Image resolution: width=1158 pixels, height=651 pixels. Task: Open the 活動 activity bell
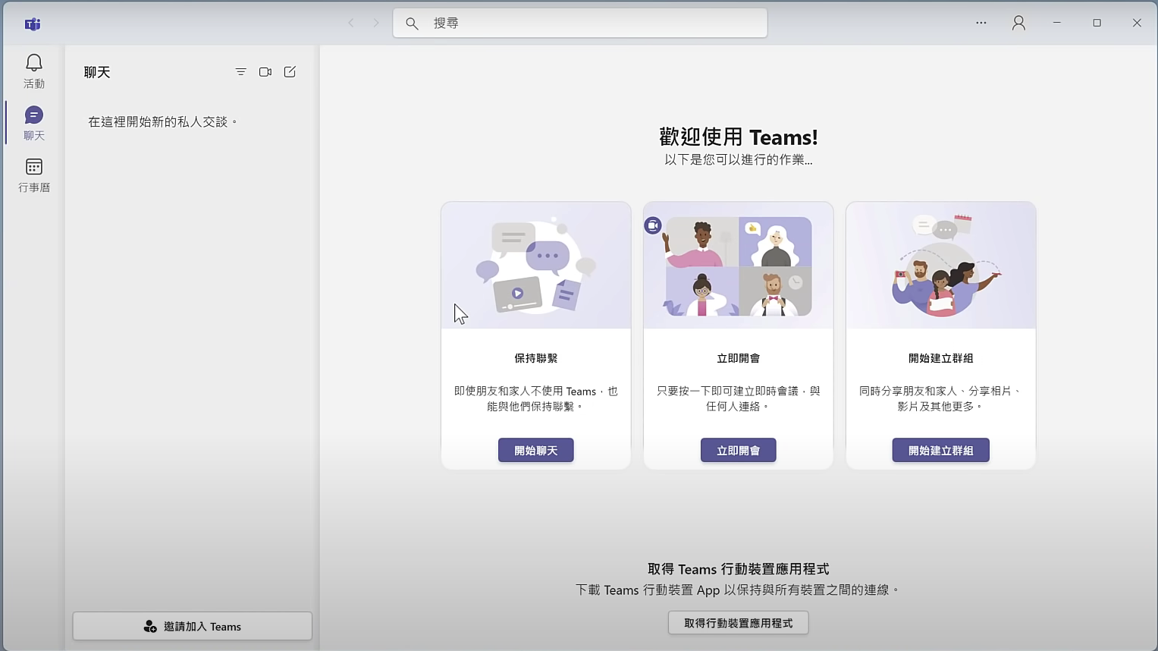click(33, 71)
